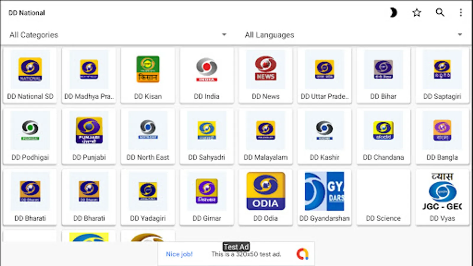
Task: Open the DD Uttar Pradesh channel logo
Action: pyautogui.click(x=324, y=69)
